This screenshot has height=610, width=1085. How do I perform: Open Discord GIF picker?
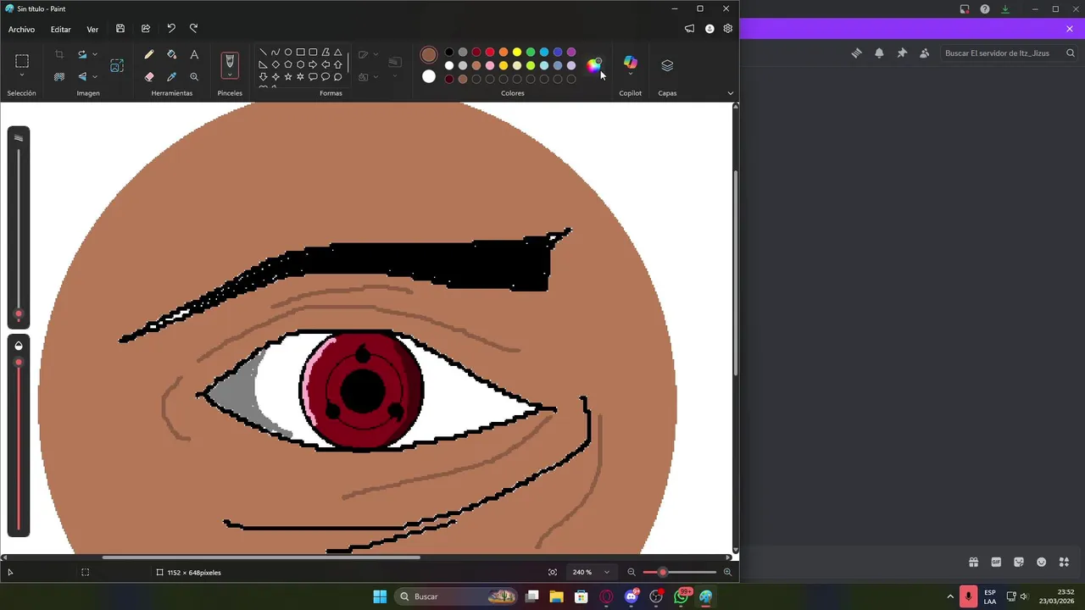coord(996,562)
